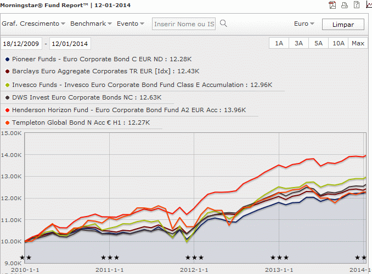Screen dimensions: 372x274
Task: Click Invesco Funds green legend dot
Action: point(7,85)
